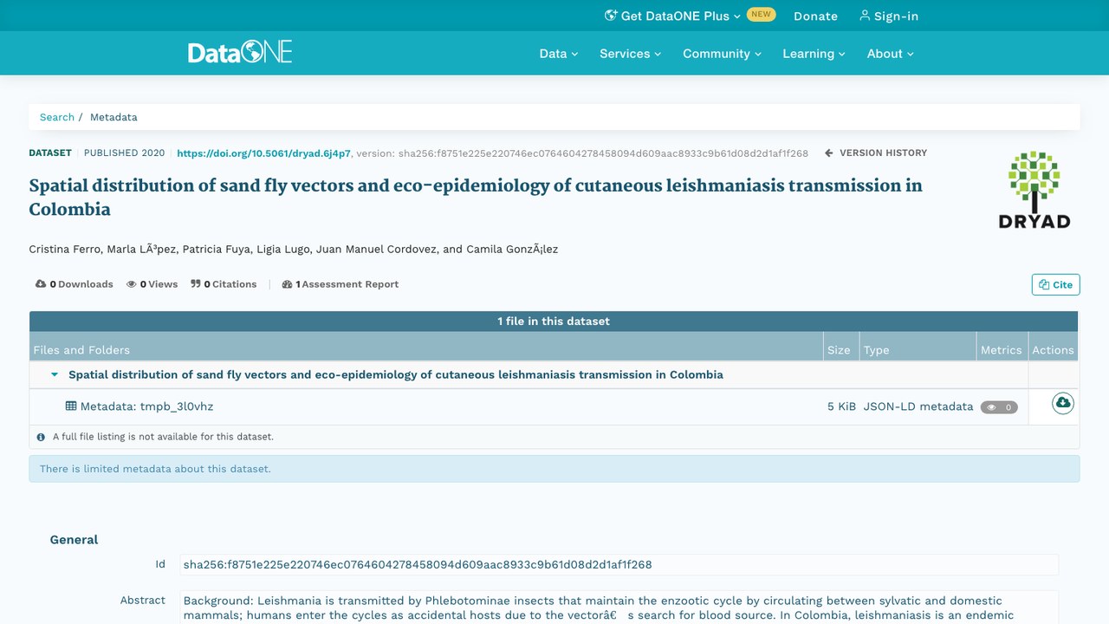Go to Search breadcrumb link
Screen dimensions: 1109x624
(x=57, y=117)
